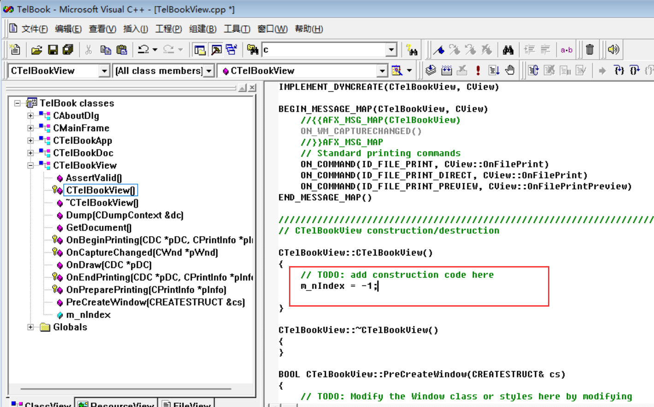Screen dimensions: 654x407
Task: Open the CTelBookView members combo dropdown
Action: [382, 71]
